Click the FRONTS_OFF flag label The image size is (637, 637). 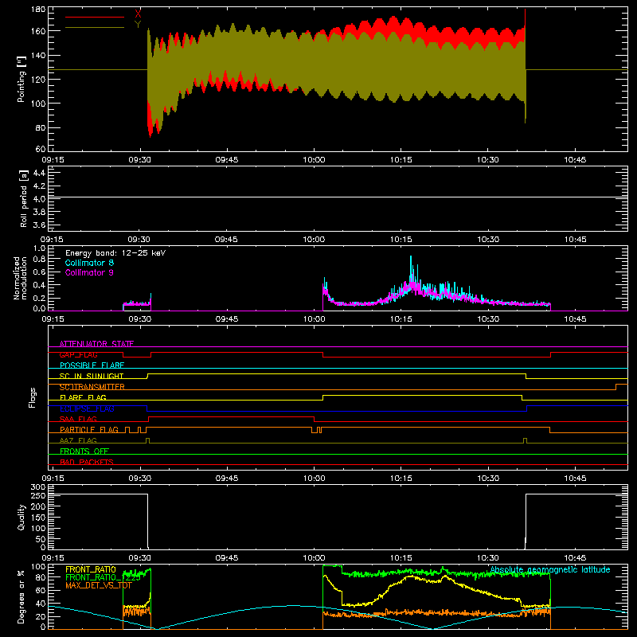(84, 451)
